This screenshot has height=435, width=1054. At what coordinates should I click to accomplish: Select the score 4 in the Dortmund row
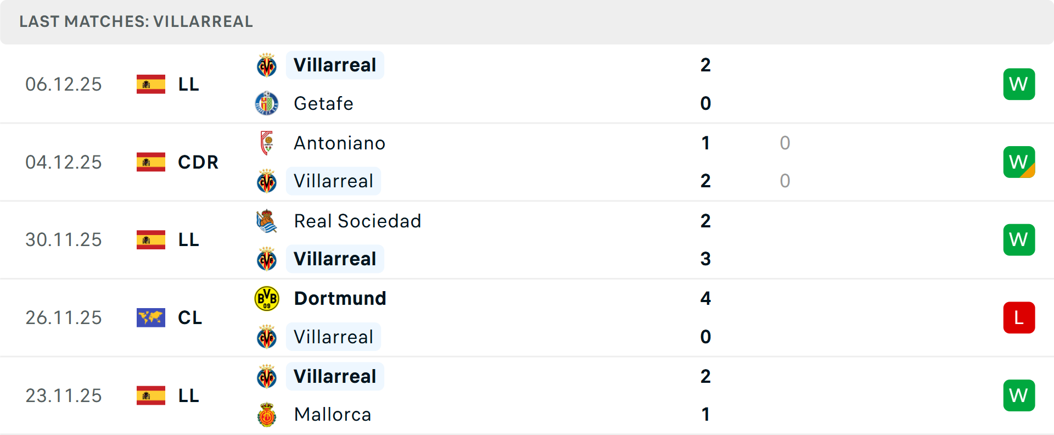pyautogui.click(x=705, y=298)
